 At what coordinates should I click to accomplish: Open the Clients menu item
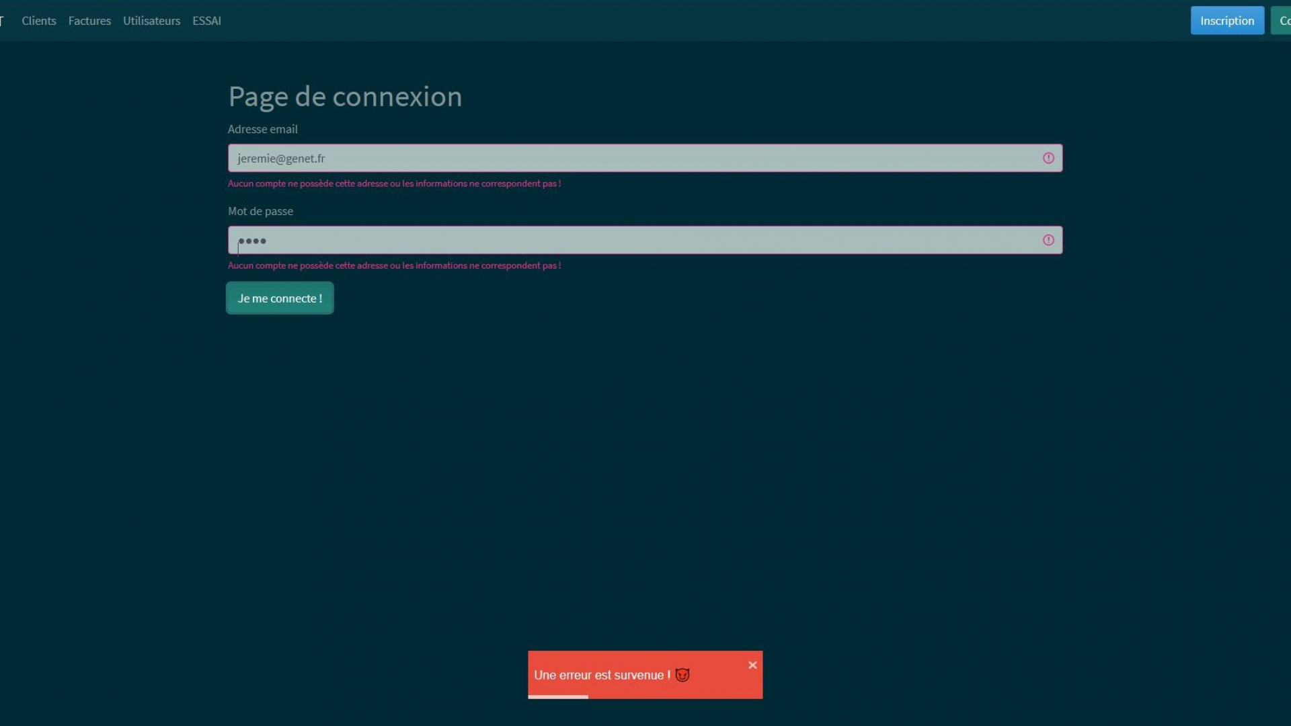[39, 21]
